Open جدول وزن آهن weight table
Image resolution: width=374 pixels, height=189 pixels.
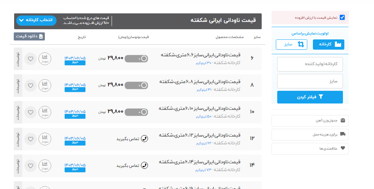pyautogui.click(x=310, y=121)
